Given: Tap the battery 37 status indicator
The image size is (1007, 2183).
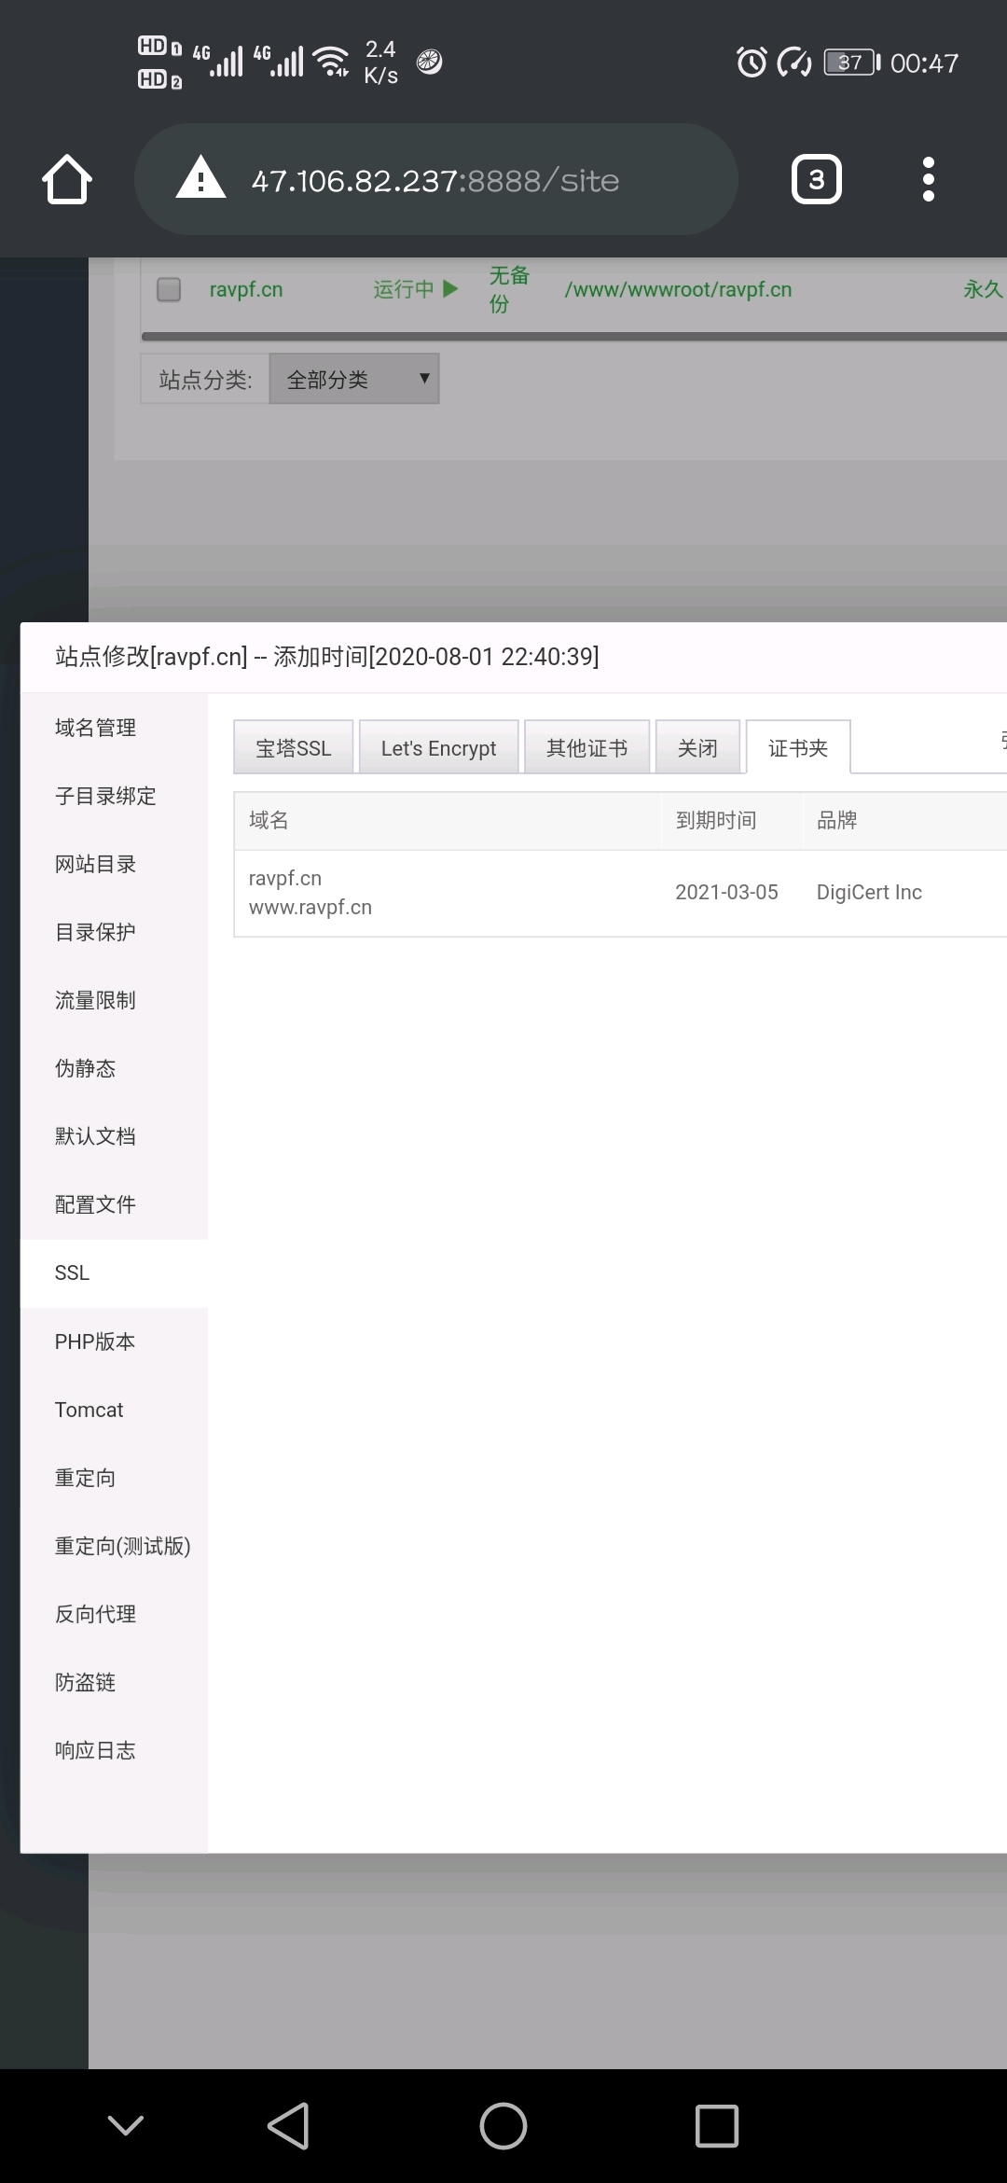Looking at the screenshot, I should [852, 63].
